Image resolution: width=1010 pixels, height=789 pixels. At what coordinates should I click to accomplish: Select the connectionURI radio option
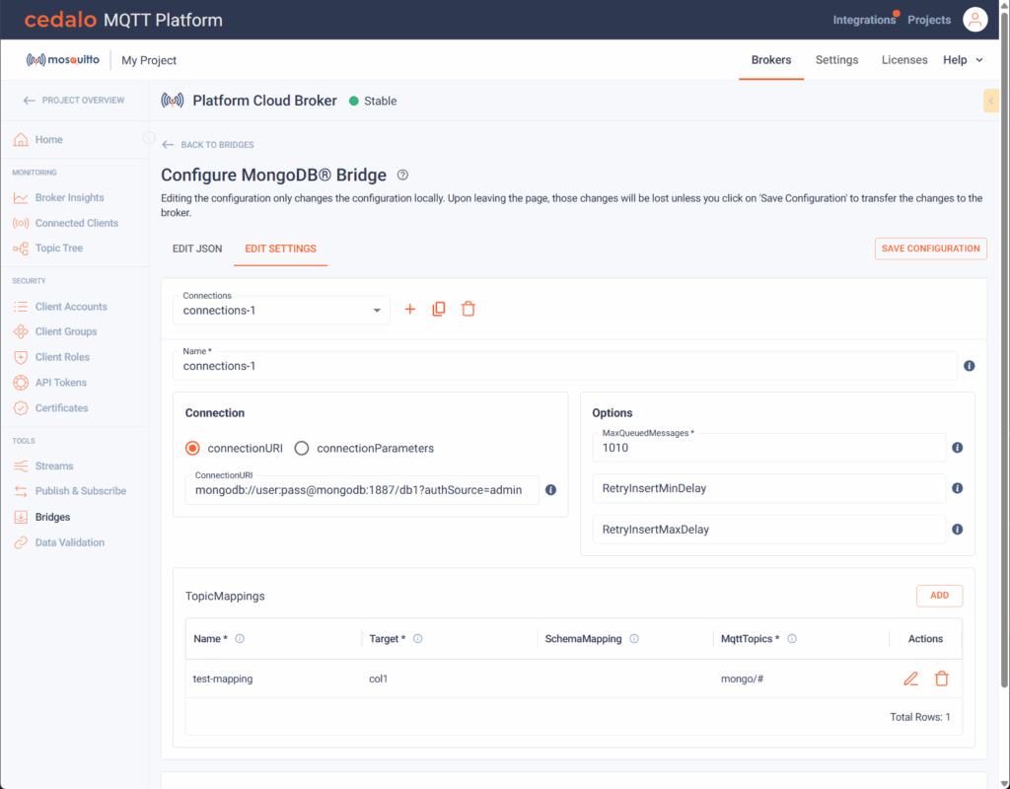(193, 448)
